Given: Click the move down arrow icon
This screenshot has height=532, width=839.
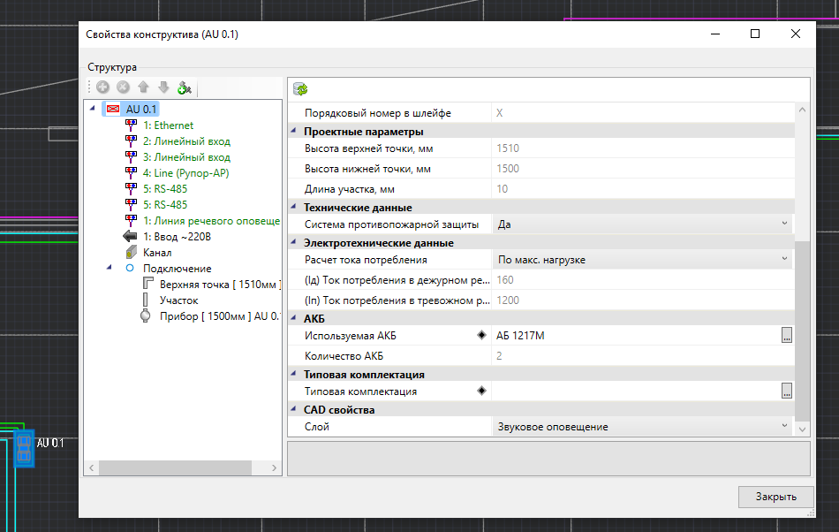Looking at the screenshot, I should [163, 87].
